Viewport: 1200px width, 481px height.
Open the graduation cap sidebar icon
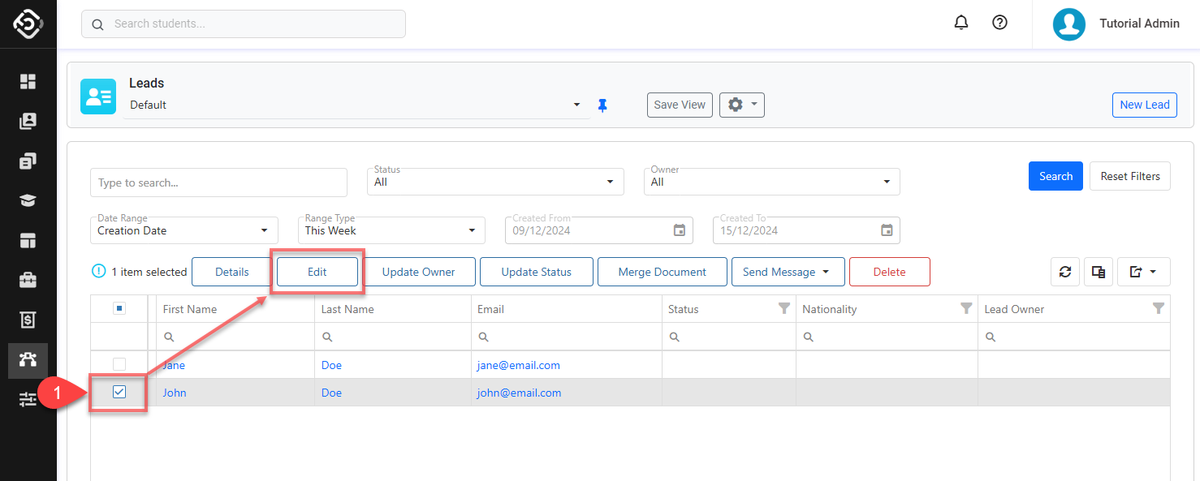(28, 201)
